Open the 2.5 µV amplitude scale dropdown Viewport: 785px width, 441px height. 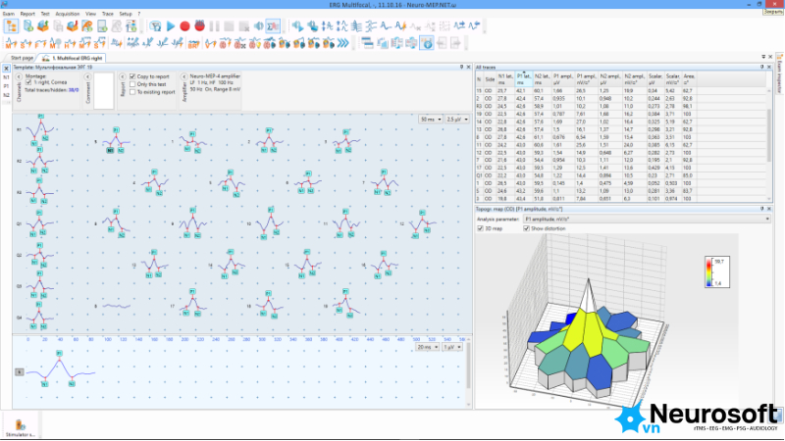point(457,120)
